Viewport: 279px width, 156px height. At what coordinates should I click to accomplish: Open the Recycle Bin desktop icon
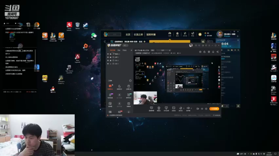point(77,25)
